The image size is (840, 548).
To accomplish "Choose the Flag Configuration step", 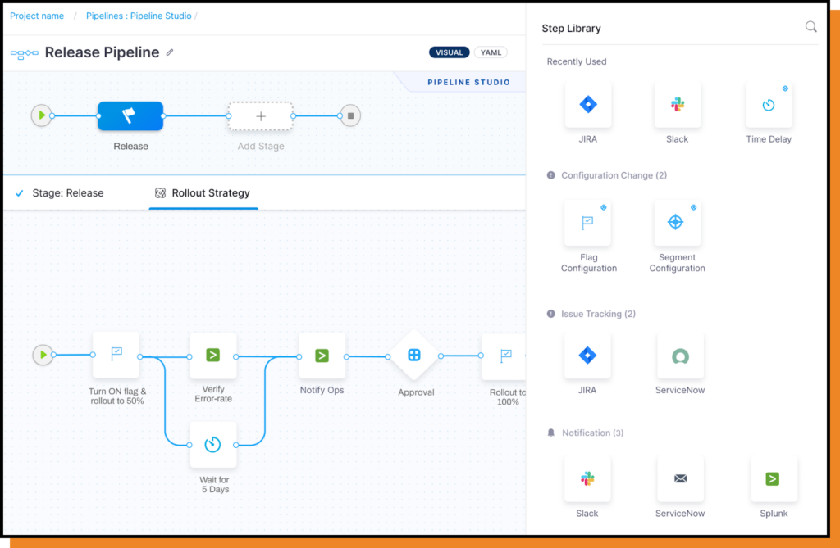I will tap(587, 222).
